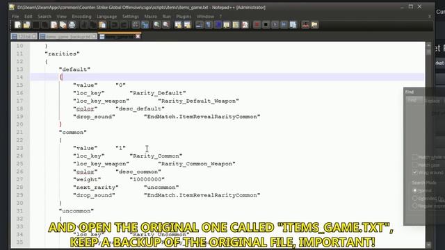Click the Copy toolbar icon
This screenshot has width=445, height=250.
[93, 25]
